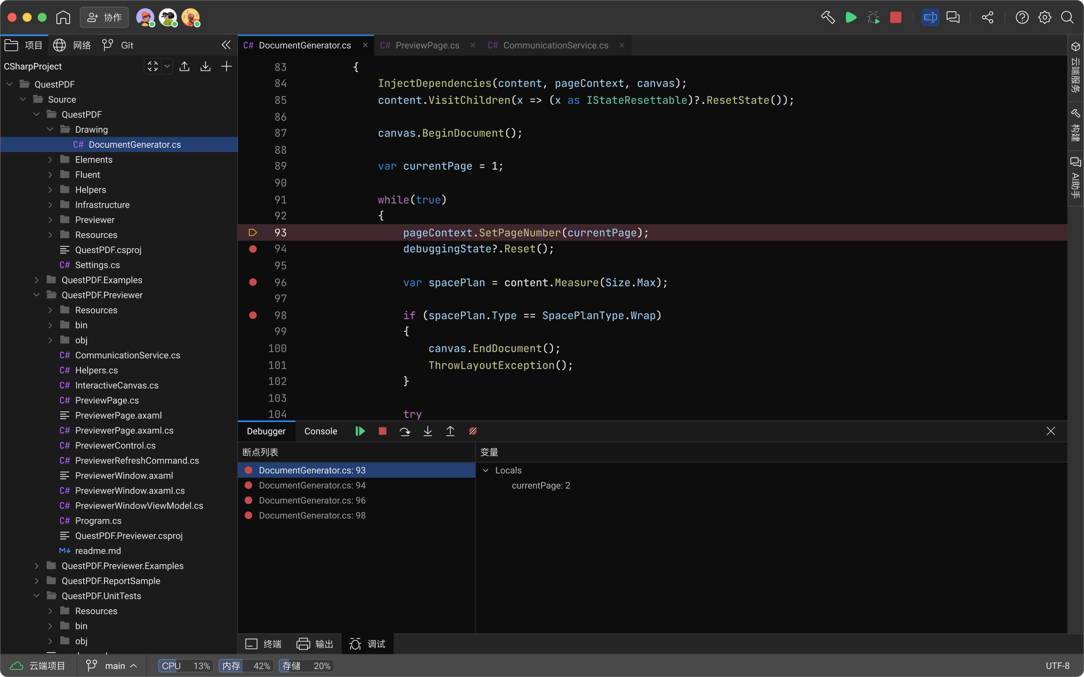The width and height of the screenshot is (1084, 677).
Task: Select the Debugger tab
Action: click(266, 431)
